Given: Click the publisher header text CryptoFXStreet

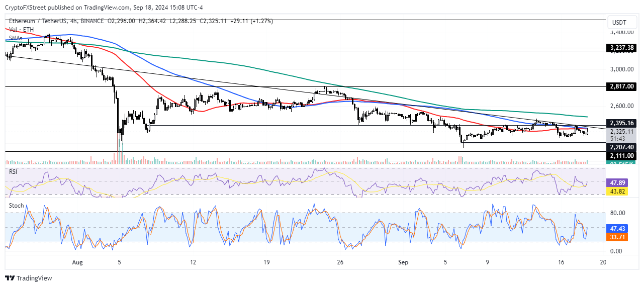Looking at the screenshot, I should coord(27,8).
